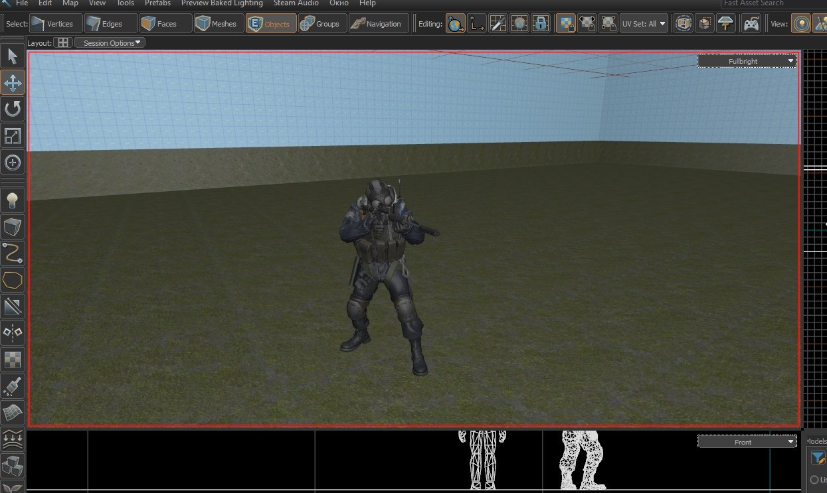Select the Paint bucket tool

13,386
